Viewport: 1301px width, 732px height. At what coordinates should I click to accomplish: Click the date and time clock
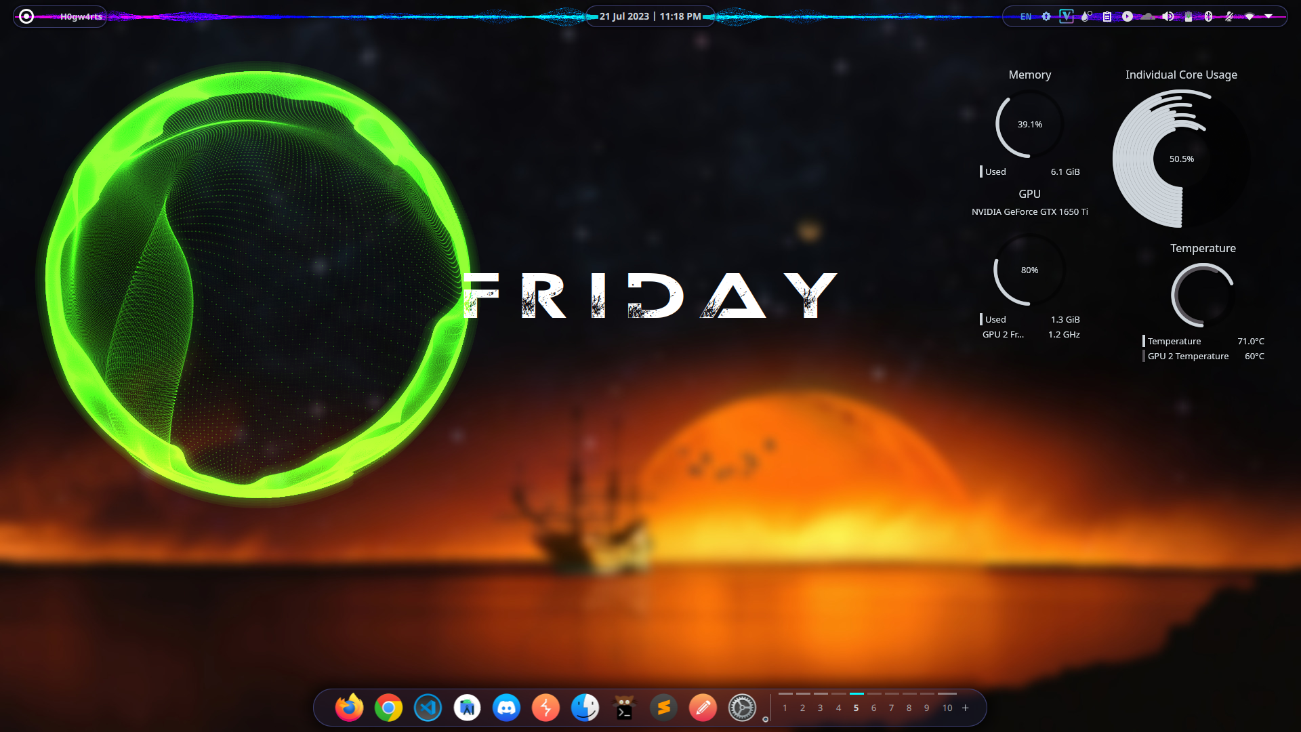pos(650,16)
